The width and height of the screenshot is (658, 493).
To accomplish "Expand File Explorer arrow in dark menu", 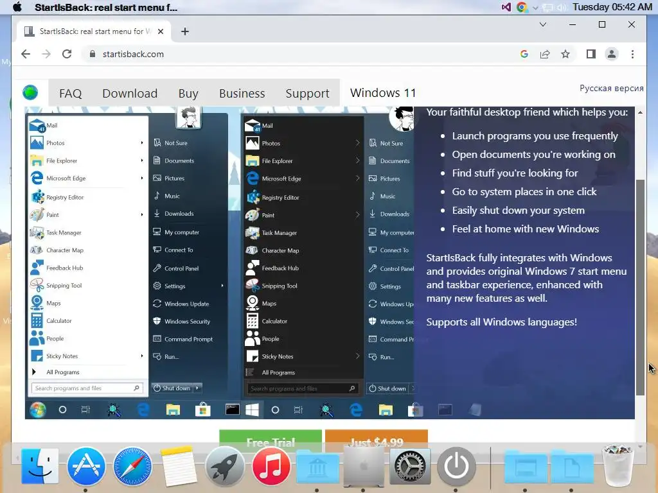I will (357, 160).
